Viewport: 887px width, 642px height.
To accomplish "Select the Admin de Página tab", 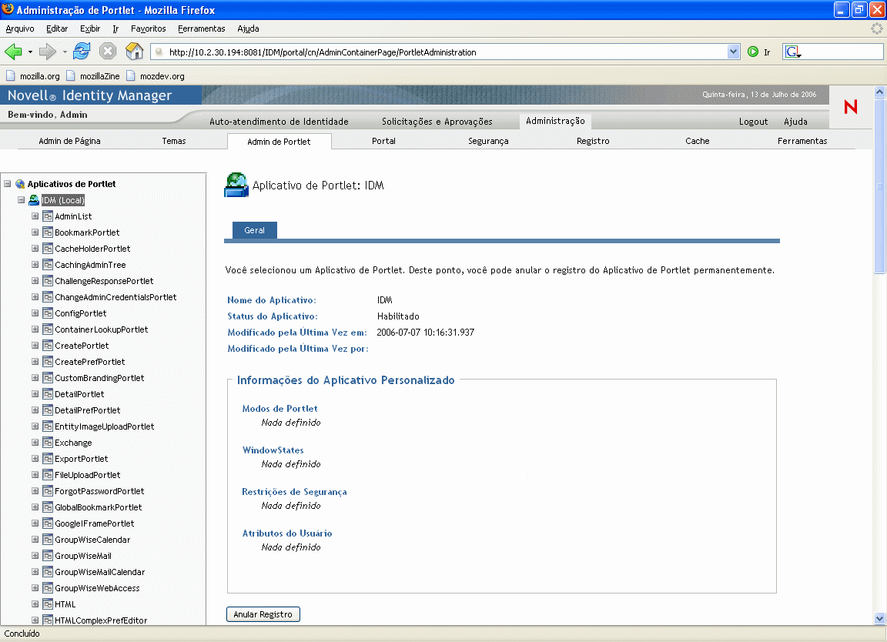I will click(x=69, y=141).
